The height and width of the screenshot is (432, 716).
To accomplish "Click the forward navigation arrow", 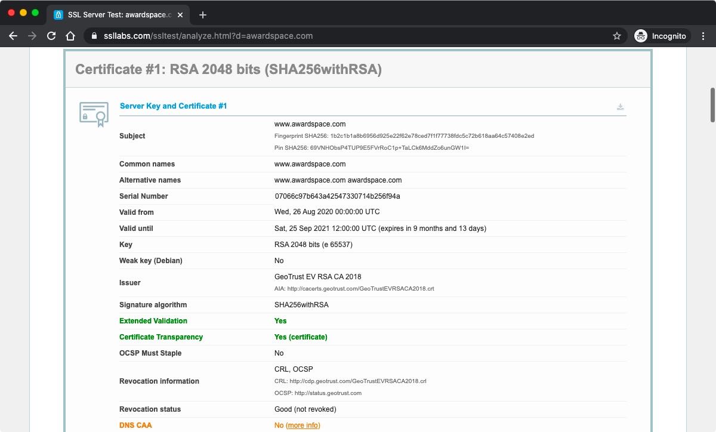I will pos(32,36).
